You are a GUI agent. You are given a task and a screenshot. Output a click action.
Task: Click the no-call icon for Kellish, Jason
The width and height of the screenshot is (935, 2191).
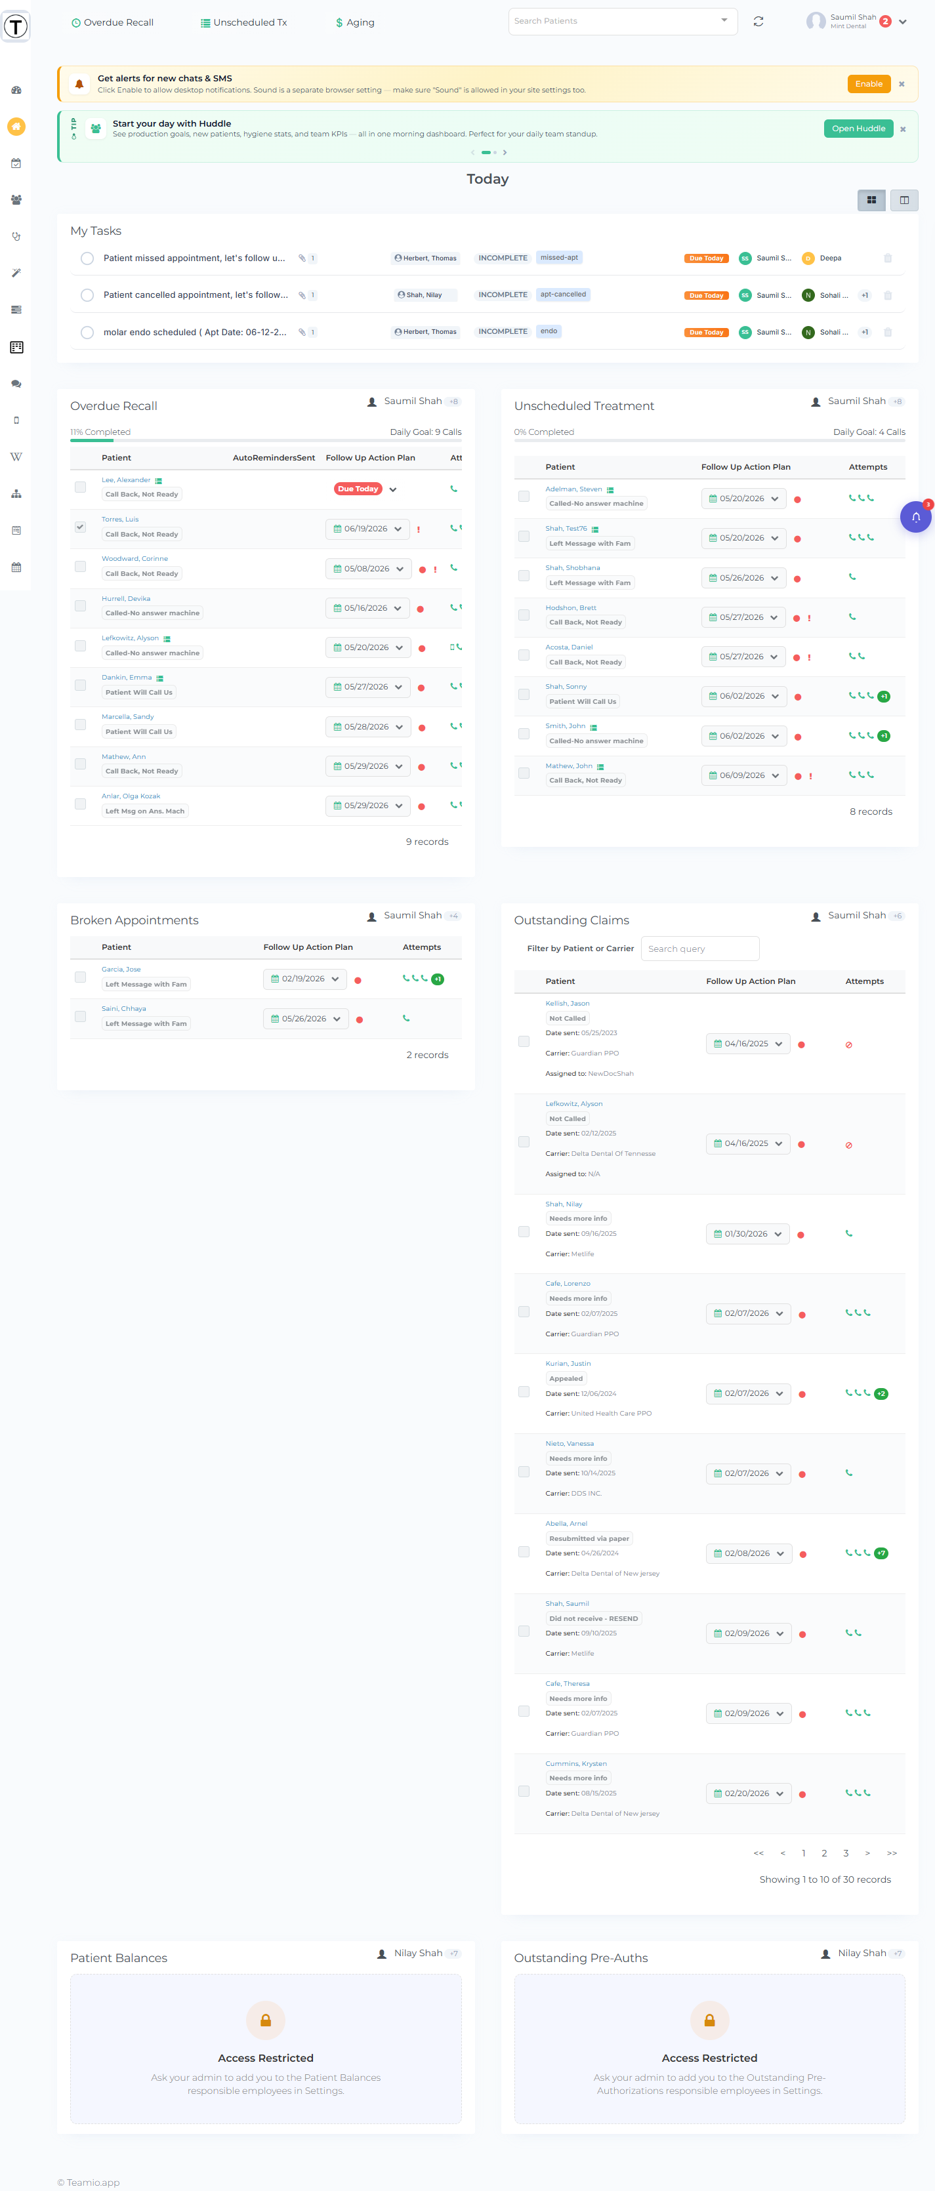coord(848,1044)
